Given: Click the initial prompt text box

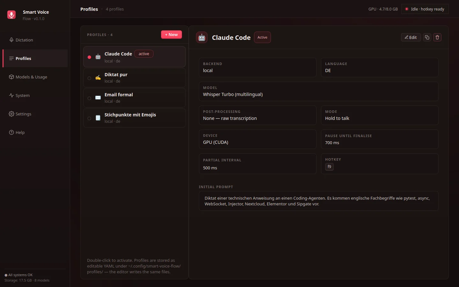Looking at the screenshot, I should coord(319,201).
